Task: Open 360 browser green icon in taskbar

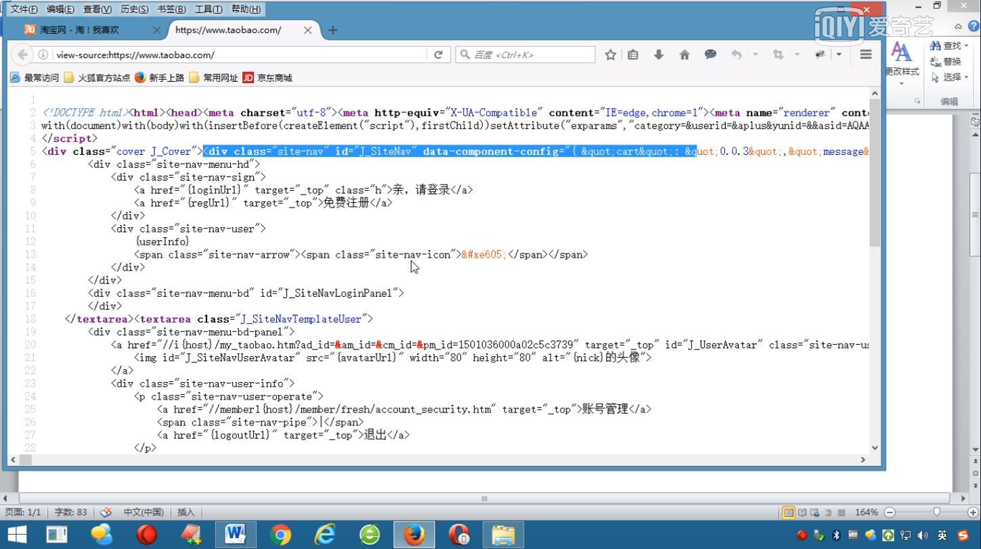Action: click(370, 535)
